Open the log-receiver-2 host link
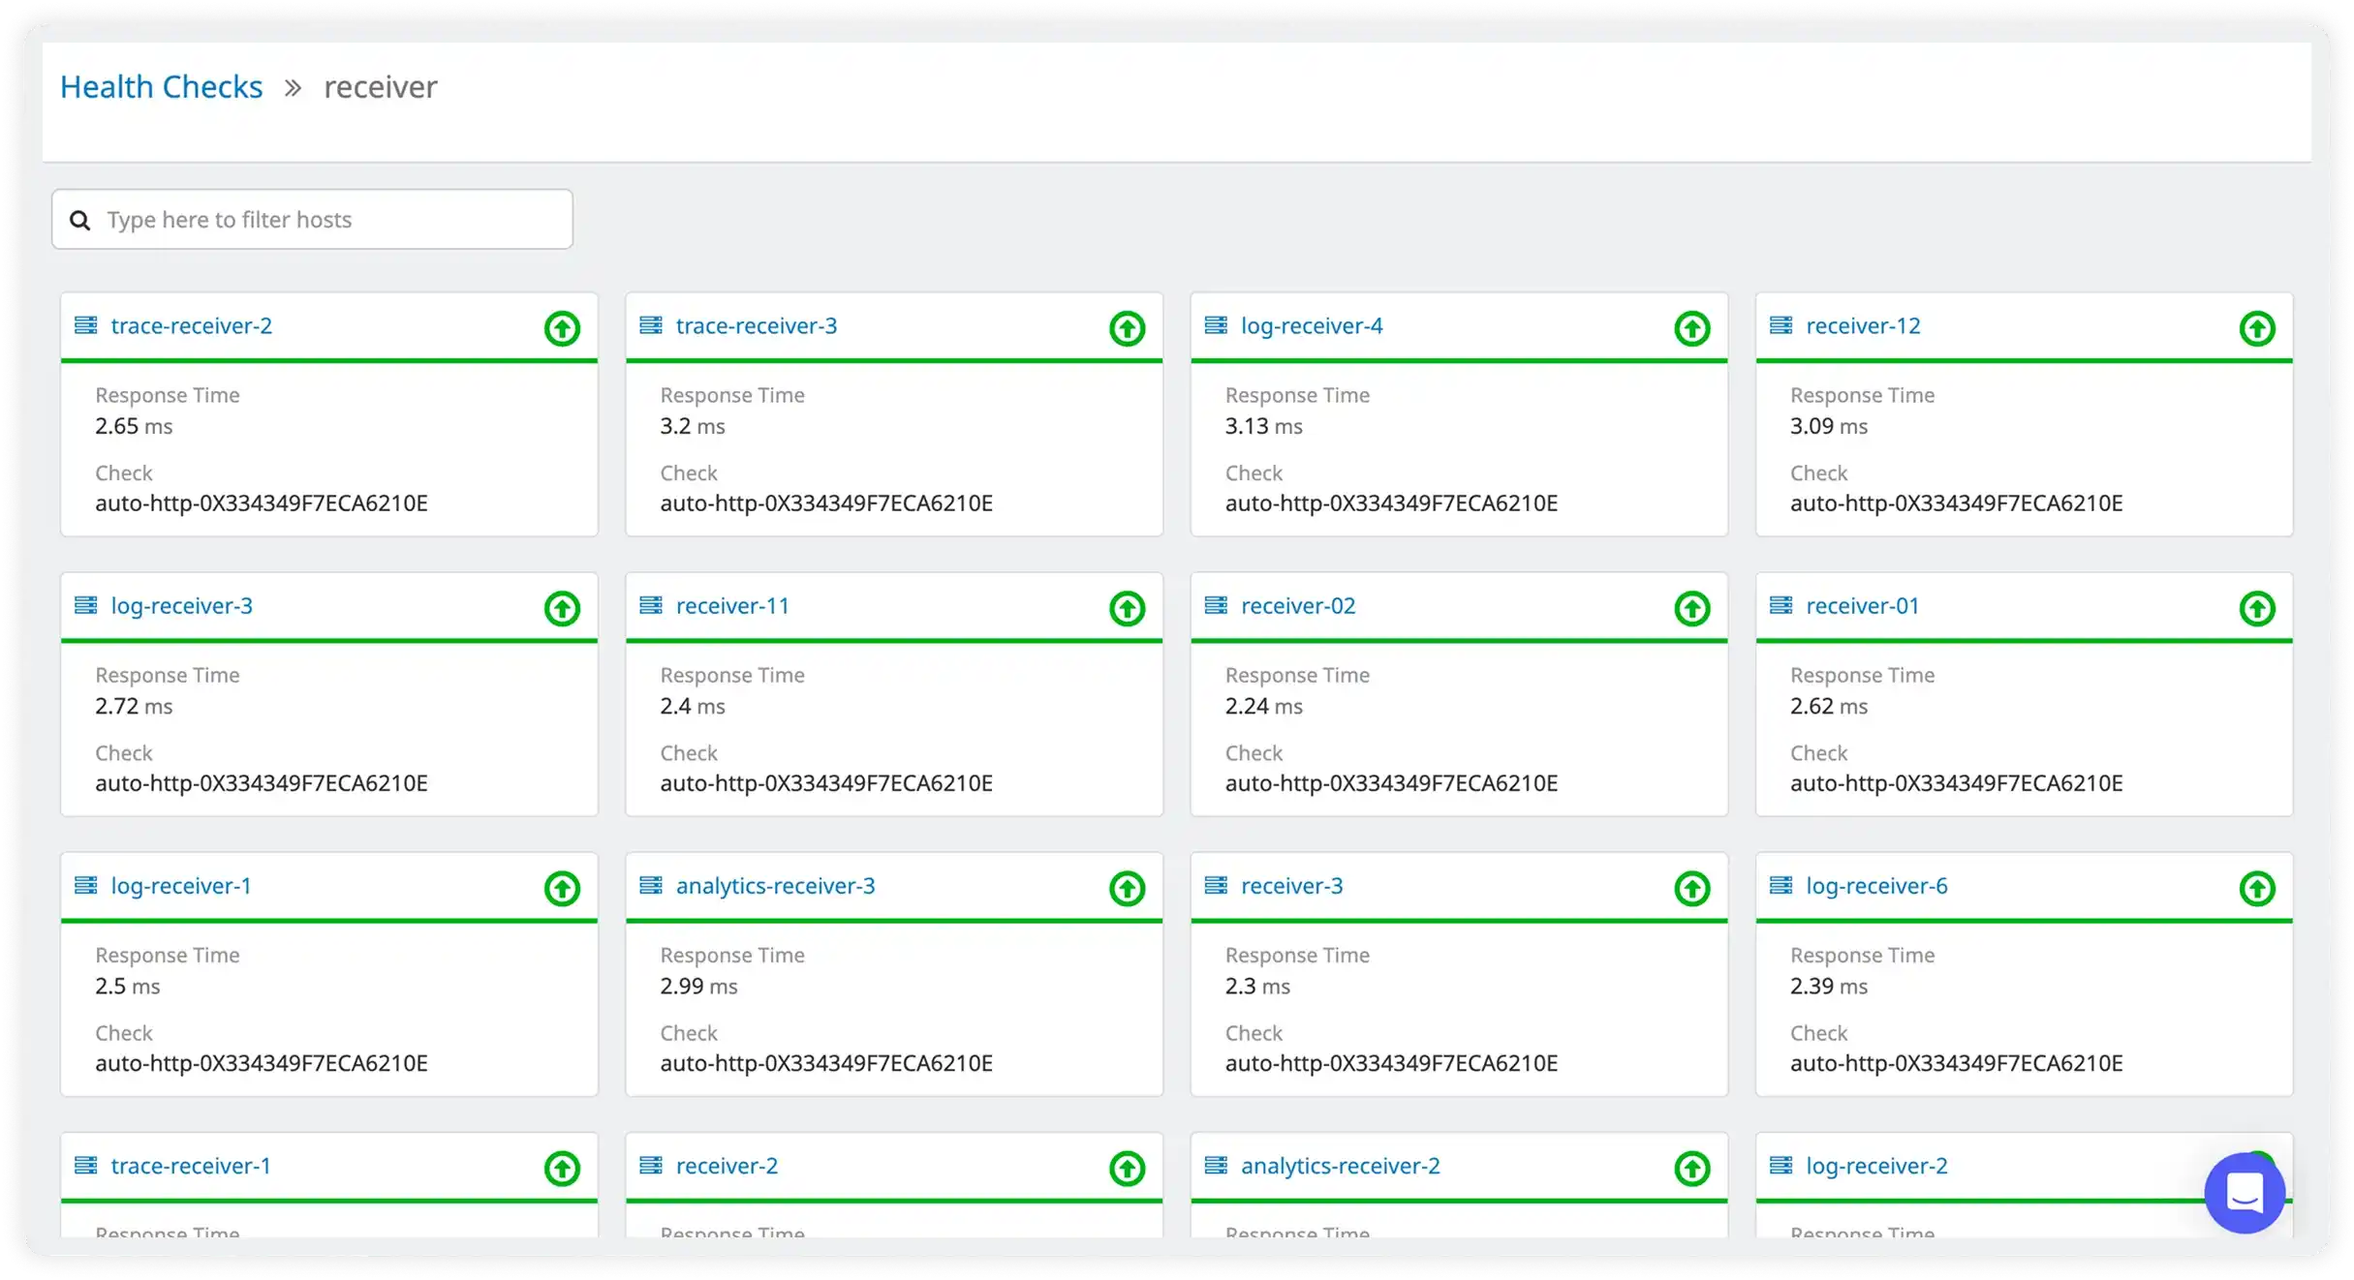The height and width of the screenshot is (1280, 2354). (x=1875, y=1166)
